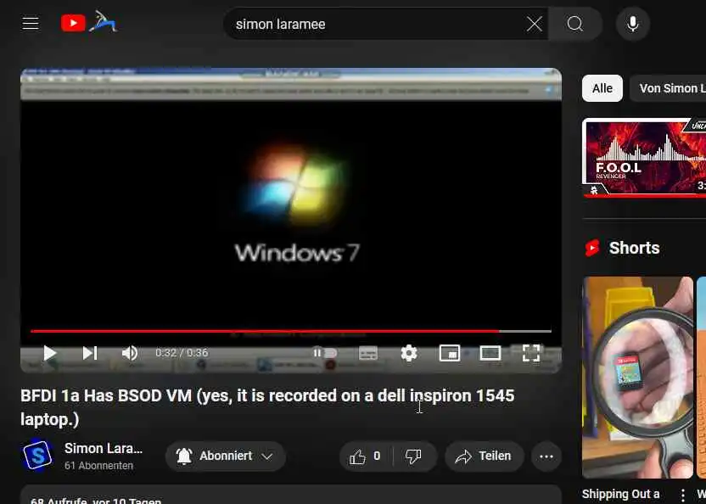Like the video with thumbs up
Screen dimensions: 706x504
pos(366,456)
